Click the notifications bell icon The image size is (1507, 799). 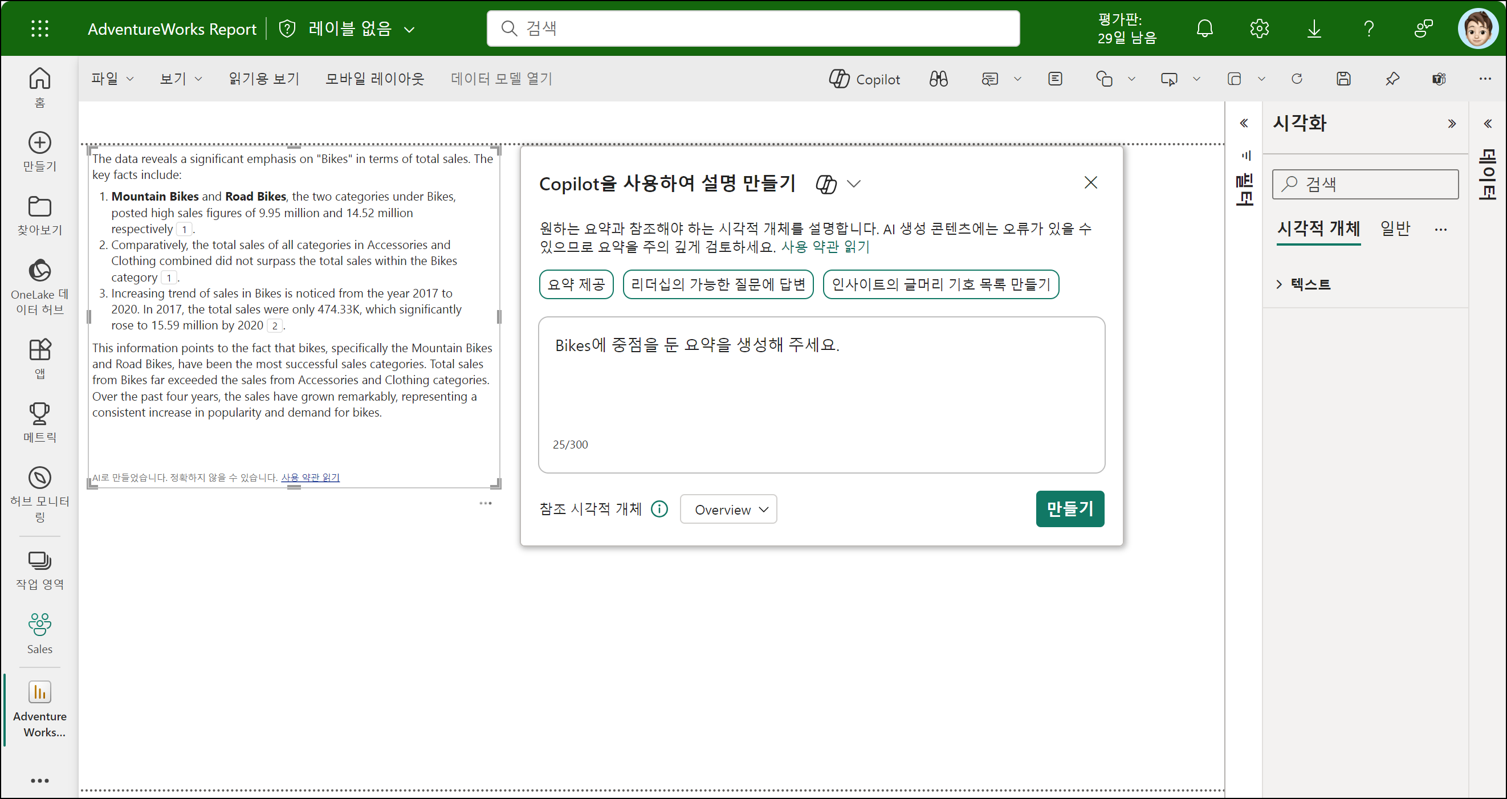tap(1204, 28)
